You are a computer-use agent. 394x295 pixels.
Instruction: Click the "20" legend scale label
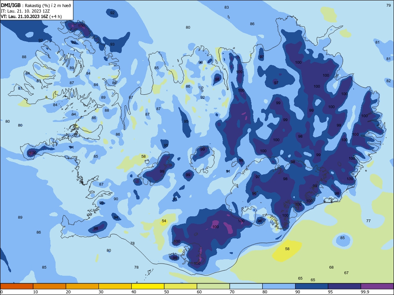pos(68,292)
